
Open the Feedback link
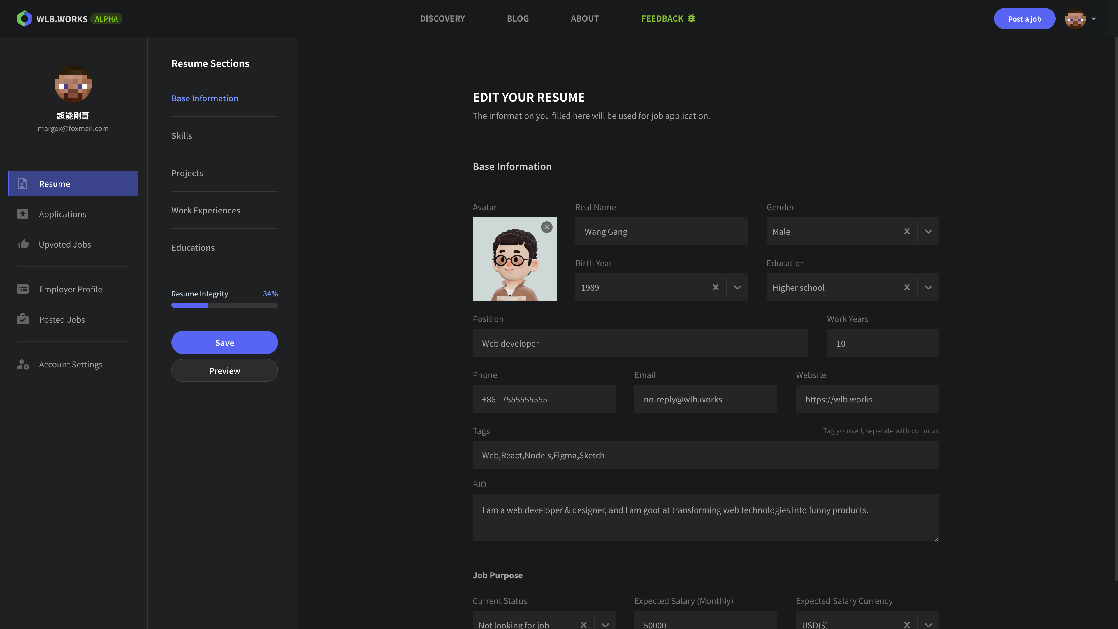[x=668, y=19]
